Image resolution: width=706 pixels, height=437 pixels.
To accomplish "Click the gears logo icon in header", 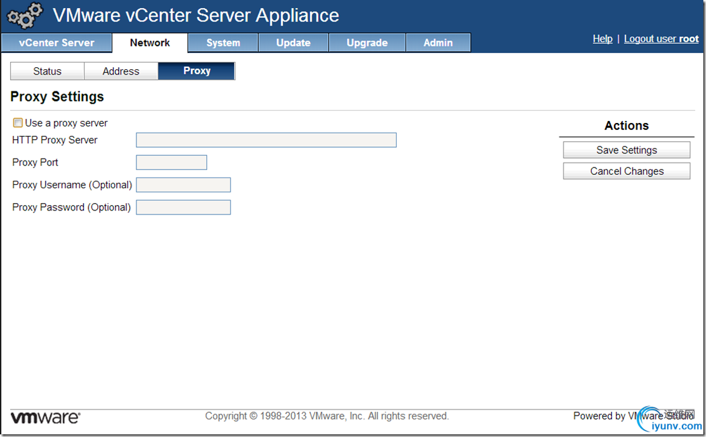I will [x=25, y=15].
